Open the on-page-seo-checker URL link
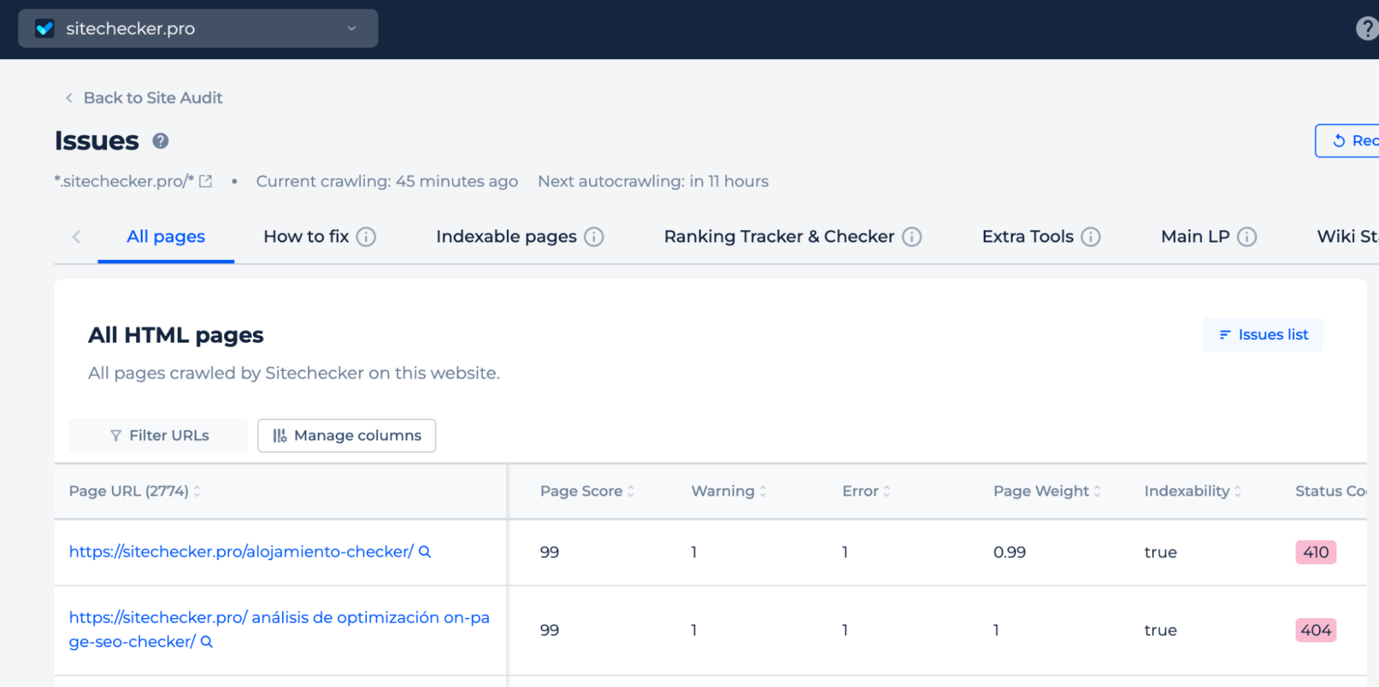The height and width of the screenshot is (687, 1379). [279, 629]
